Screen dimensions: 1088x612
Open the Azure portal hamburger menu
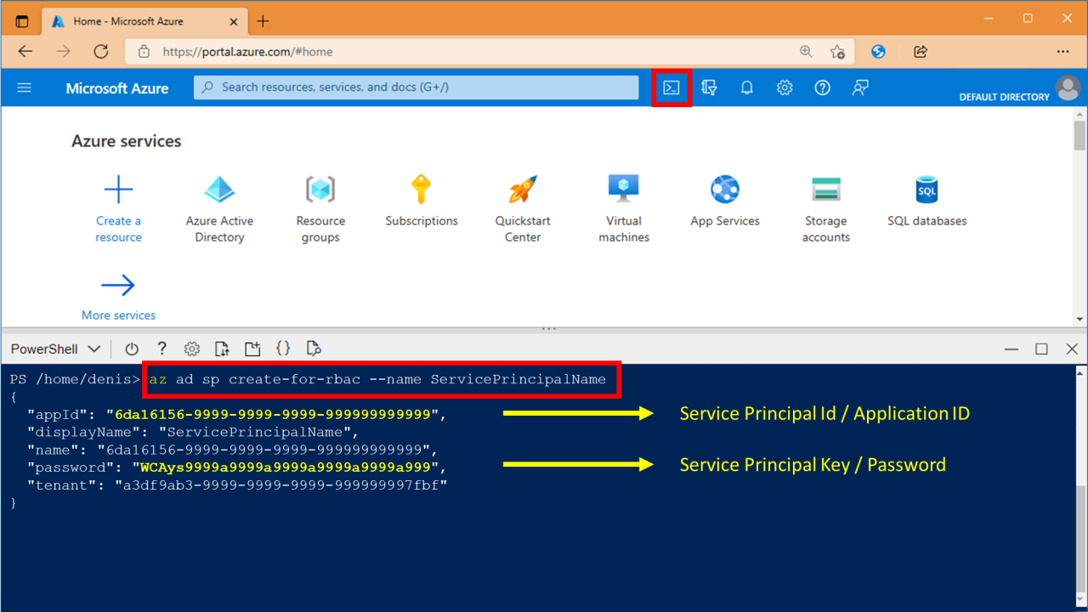(x=25, y=88)
